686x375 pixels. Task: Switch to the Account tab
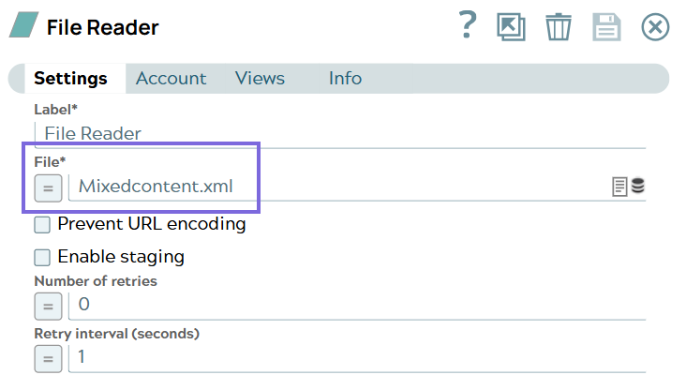pyautogui.click(x=171, y=79)
